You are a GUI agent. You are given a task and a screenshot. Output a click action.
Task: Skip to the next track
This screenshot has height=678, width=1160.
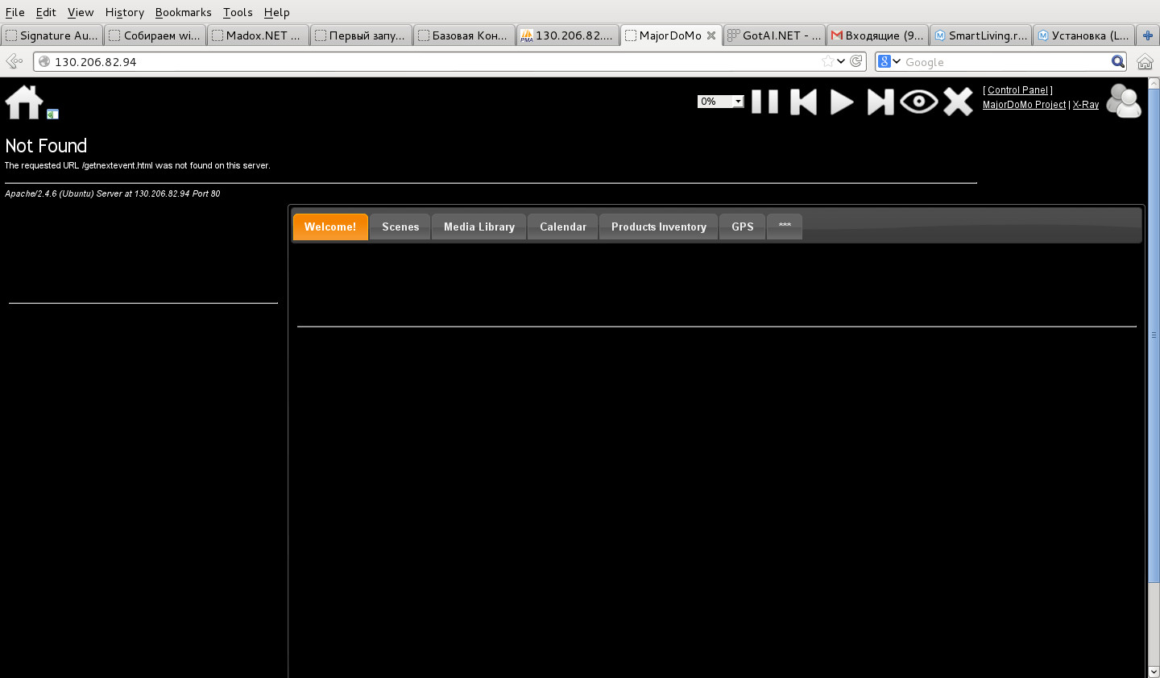coord(880,102)
